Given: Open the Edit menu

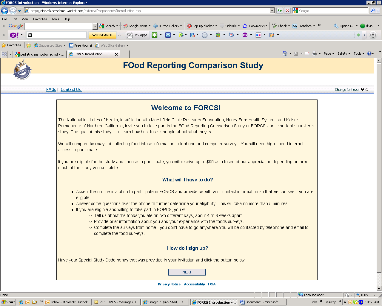Looking at the screenshot, I should pos(14,19).
